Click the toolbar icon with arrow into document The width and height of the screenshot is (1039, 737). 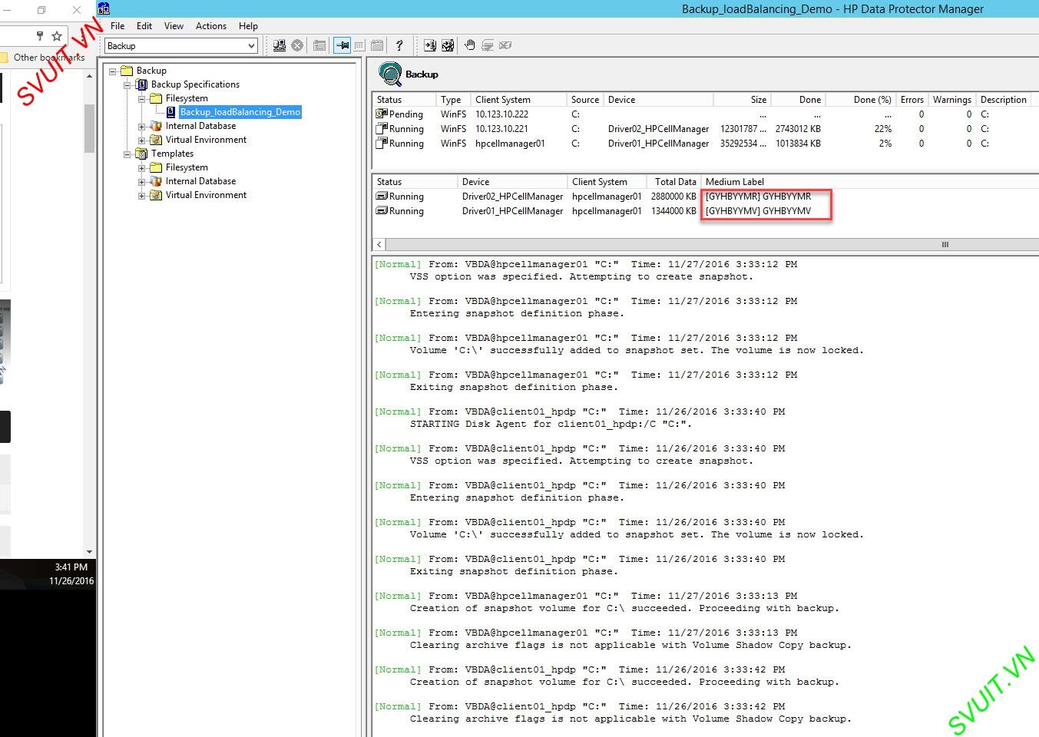pyautogui.click(x=429, y=45)
